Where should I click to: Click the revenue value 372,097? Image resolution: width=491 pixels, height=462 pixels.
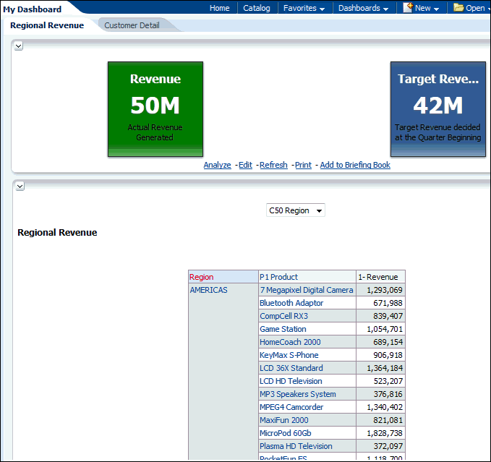388,446
